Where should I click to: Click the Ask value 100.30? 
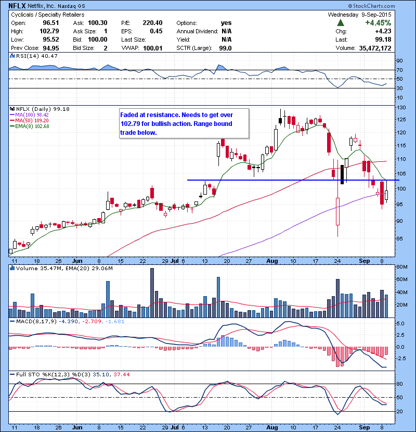(x=98, y=23)
